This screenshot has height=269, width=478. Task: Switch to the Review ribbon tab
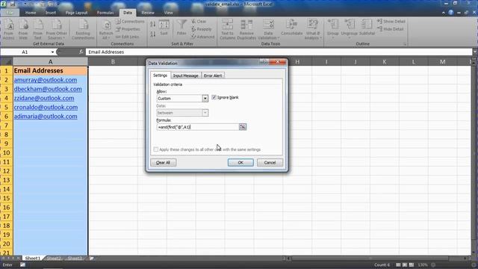pyautogui.click(x=148, y=13)
